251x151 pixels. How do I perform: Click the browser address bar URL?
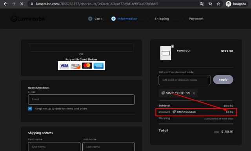(x=97, y=4)
